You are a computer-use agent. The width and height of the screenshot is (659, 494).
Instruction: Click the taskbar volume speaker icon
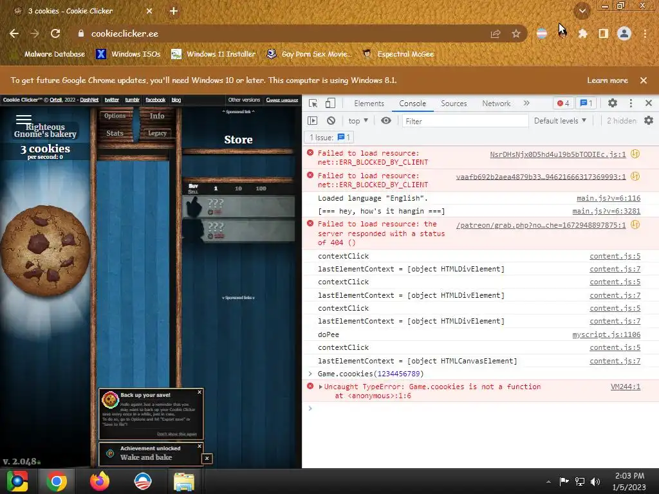(x=595, y=481)
